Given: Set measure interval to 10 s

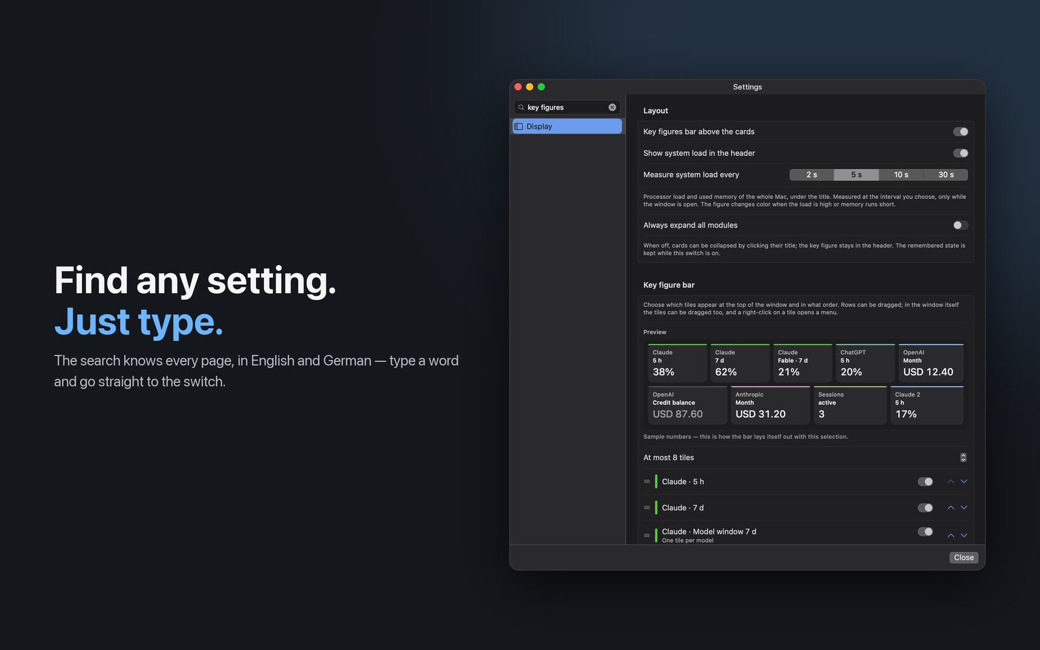Looking at the screenshot, I should point(901,175).
